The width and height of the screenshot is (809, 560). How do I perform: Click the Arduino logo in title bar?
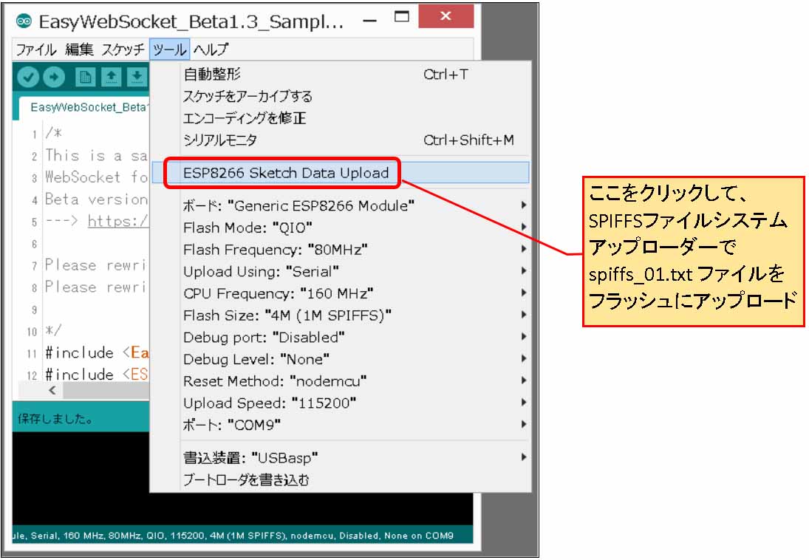pos(22,21)
